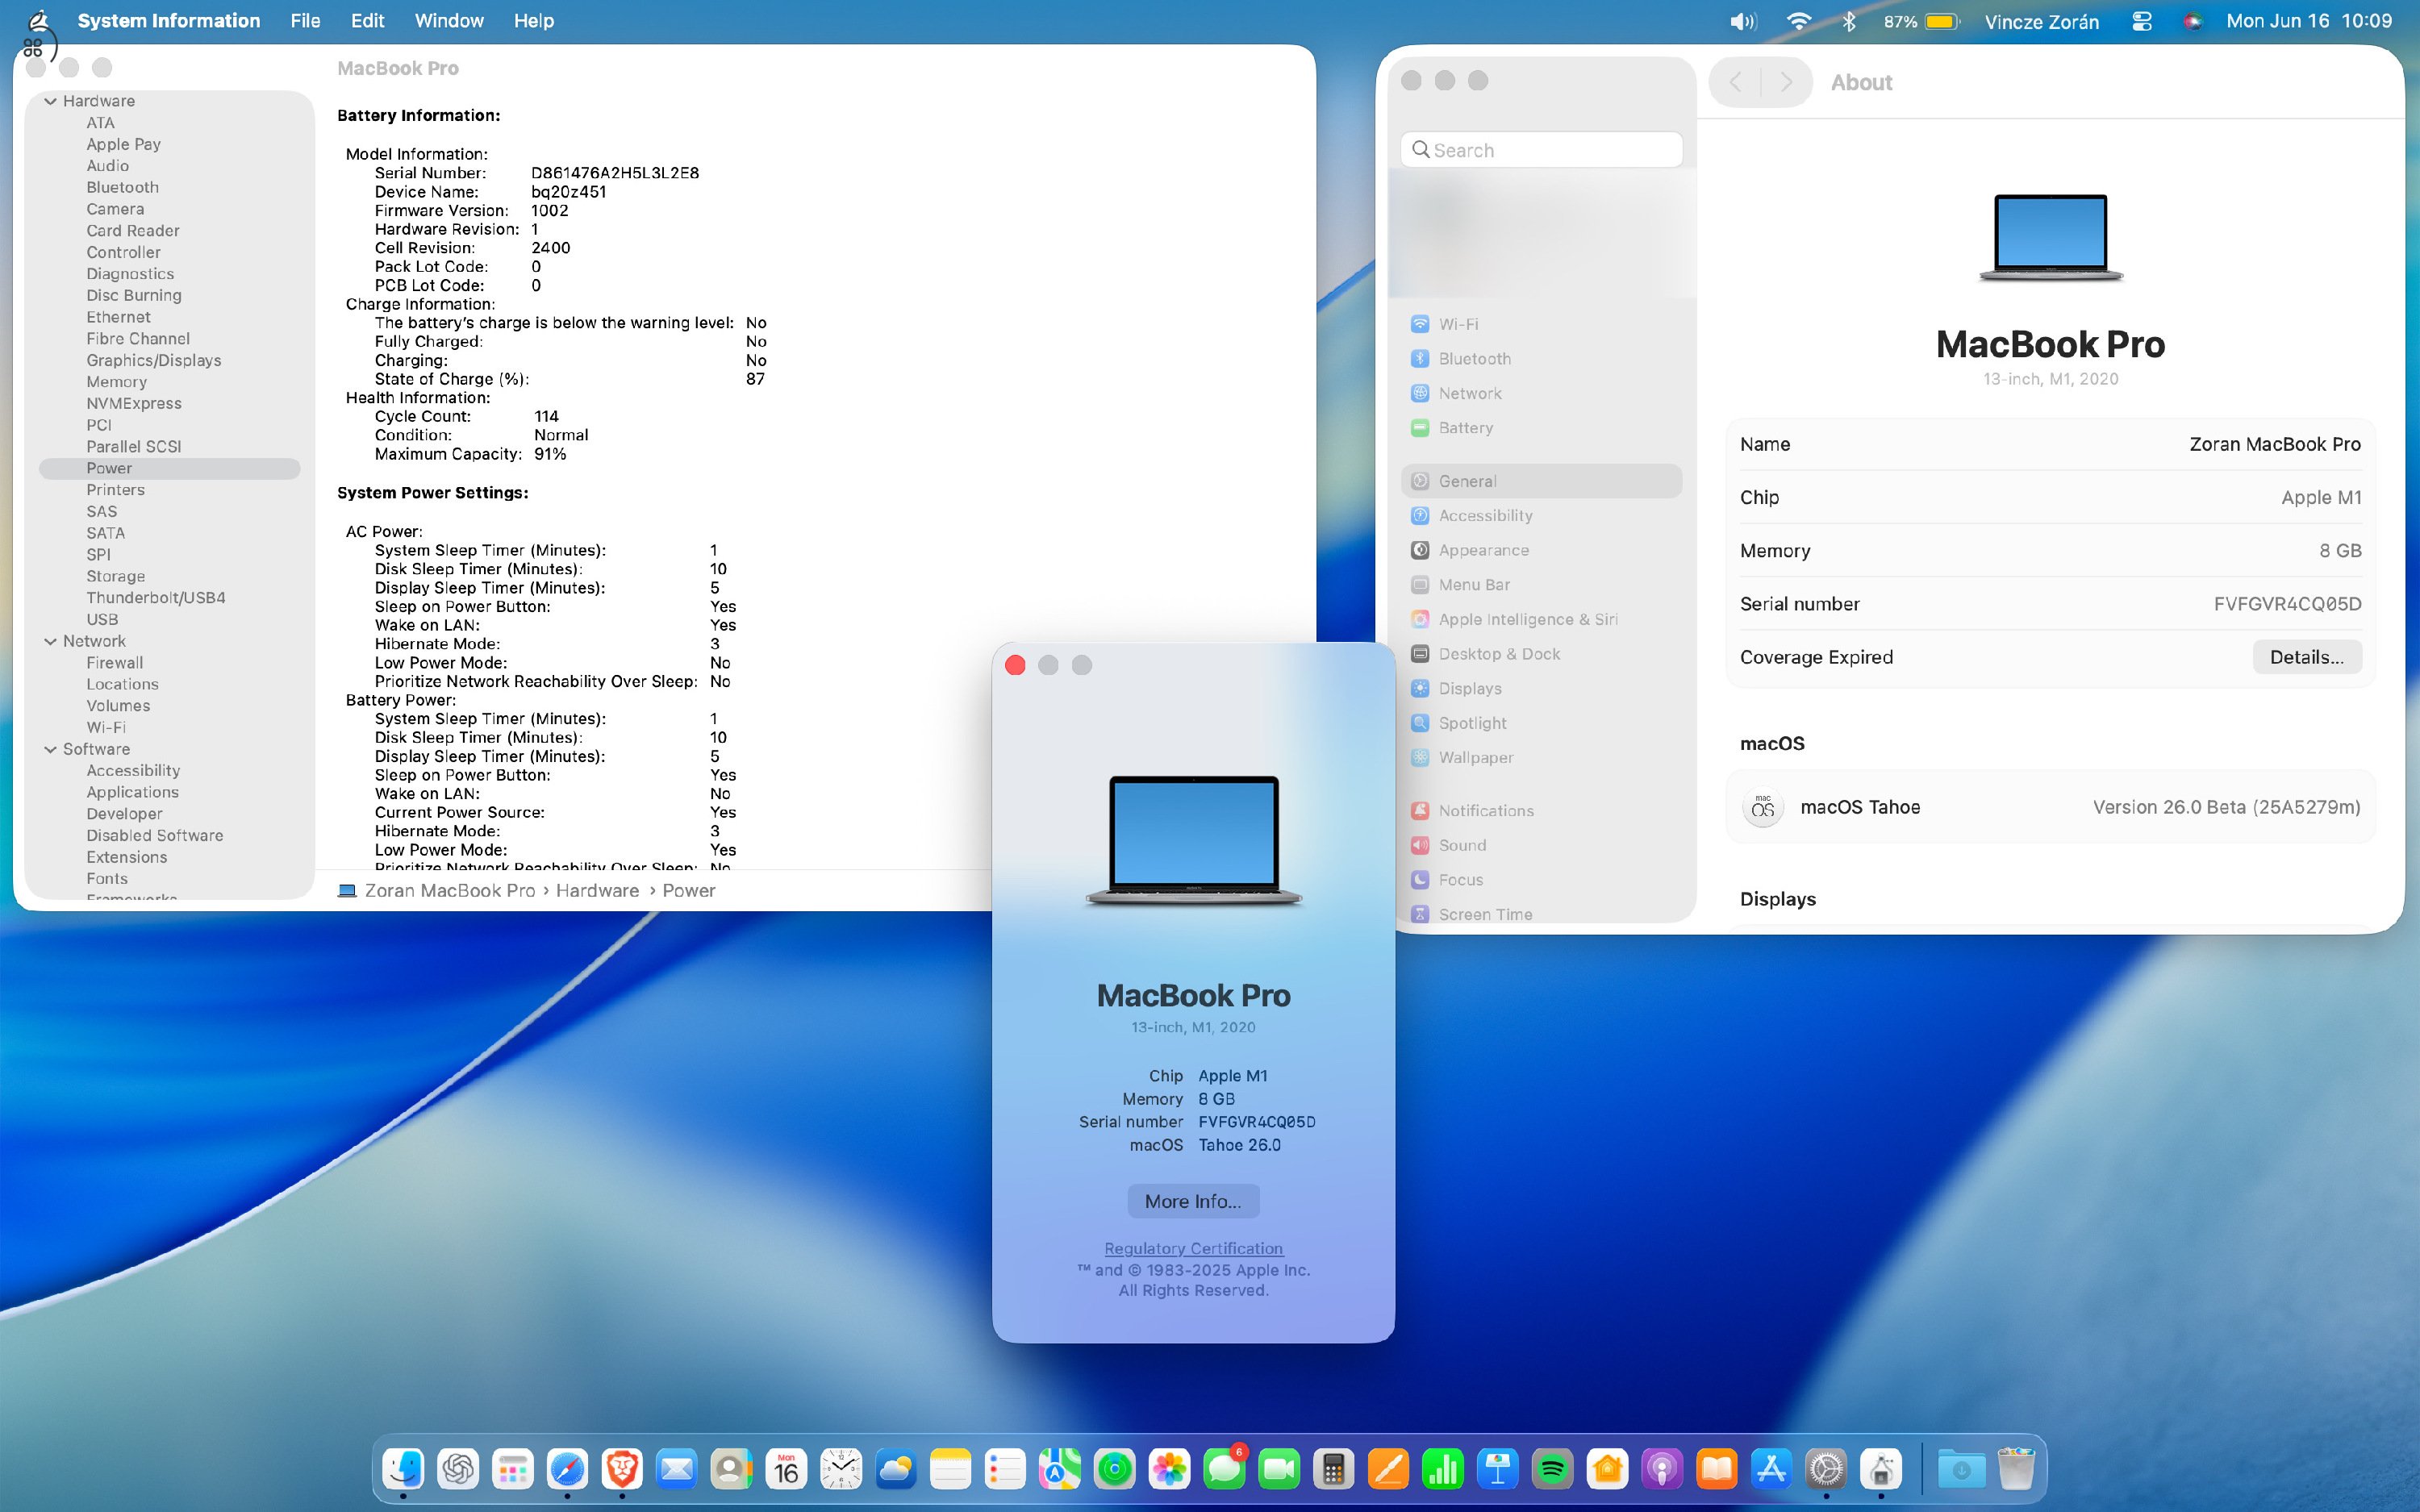Open Calculator from the Dock

[1333, 1469]
